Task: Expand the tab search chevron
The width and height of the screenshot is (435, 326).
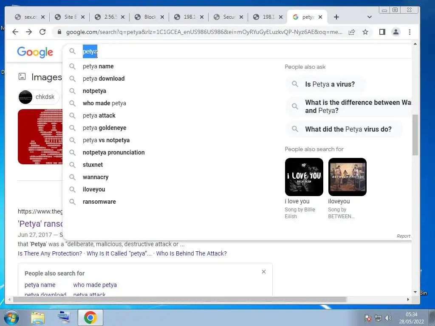Action: click(369, 17)
